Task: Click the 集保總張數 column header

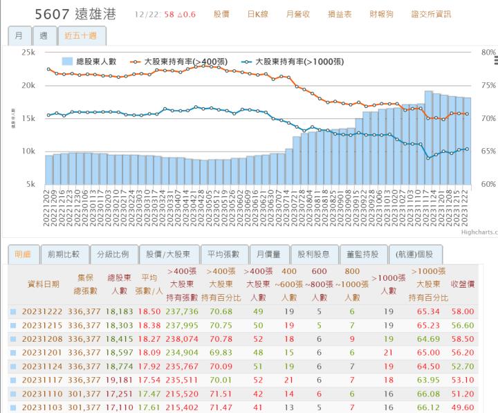Action: [x=85, y=284]
